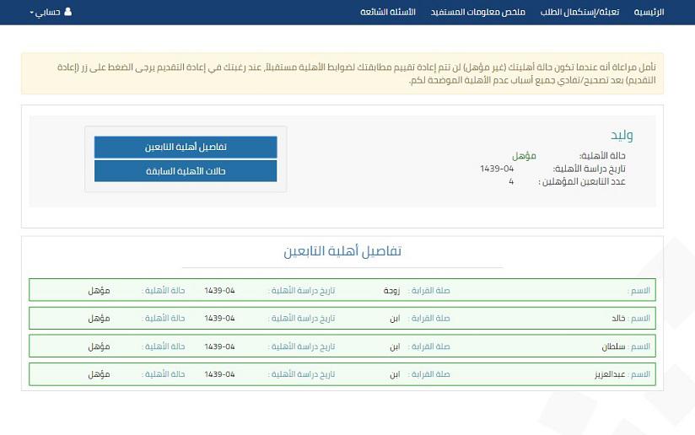Click the beneficiary name وليد
The width and height of the screenshot is (695, 435).
point(622,135)
